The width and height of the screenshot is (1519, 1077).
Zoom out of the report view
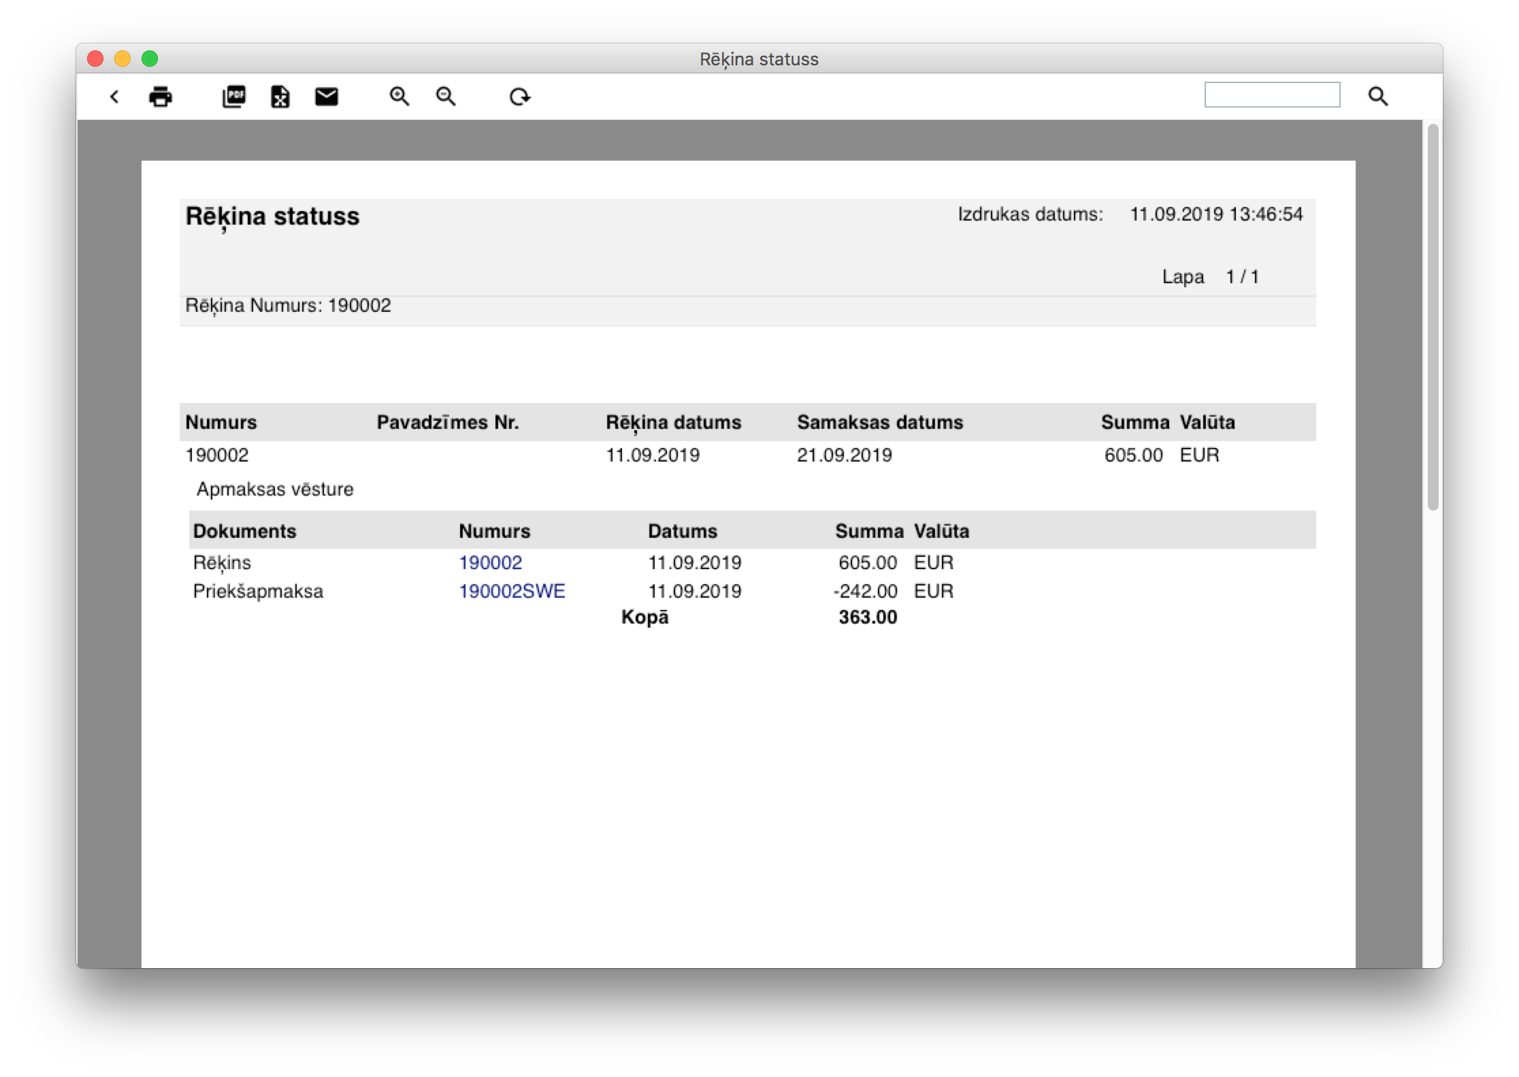click(x=445, y=97)
